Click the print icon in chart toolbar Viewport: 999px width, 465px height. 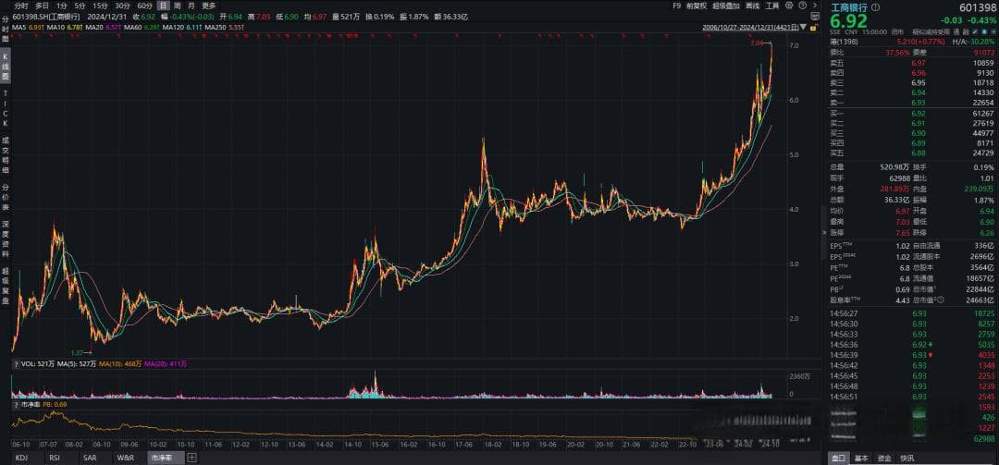tap(789, 6)
